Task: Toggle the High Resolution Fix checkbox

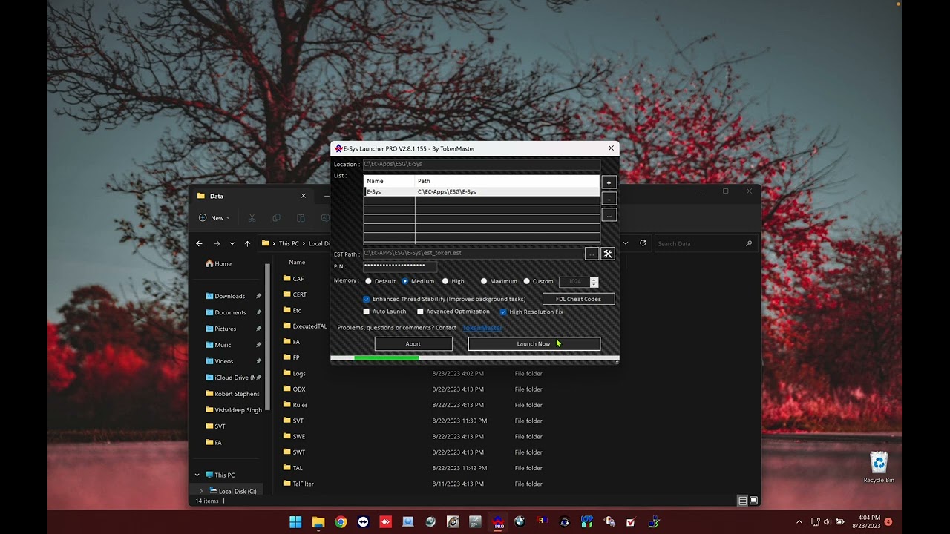Action: coord(503,311)
